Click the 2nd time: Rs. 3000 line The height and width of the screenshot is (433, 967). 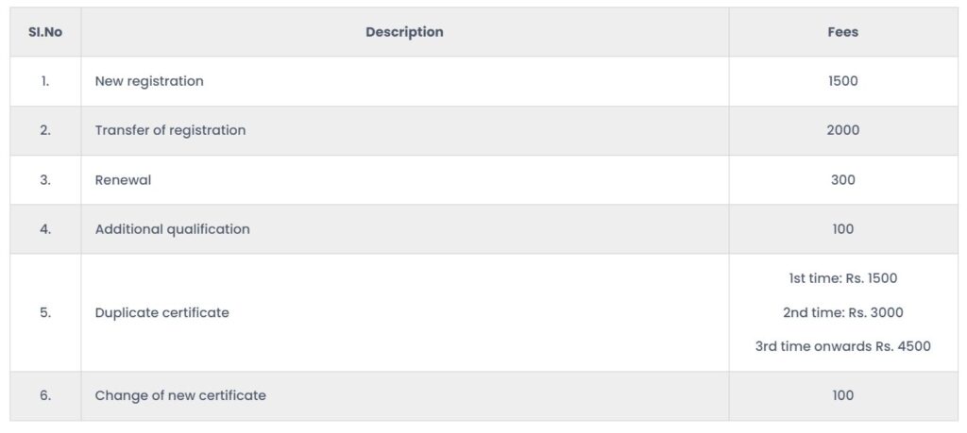pos(843,313)
